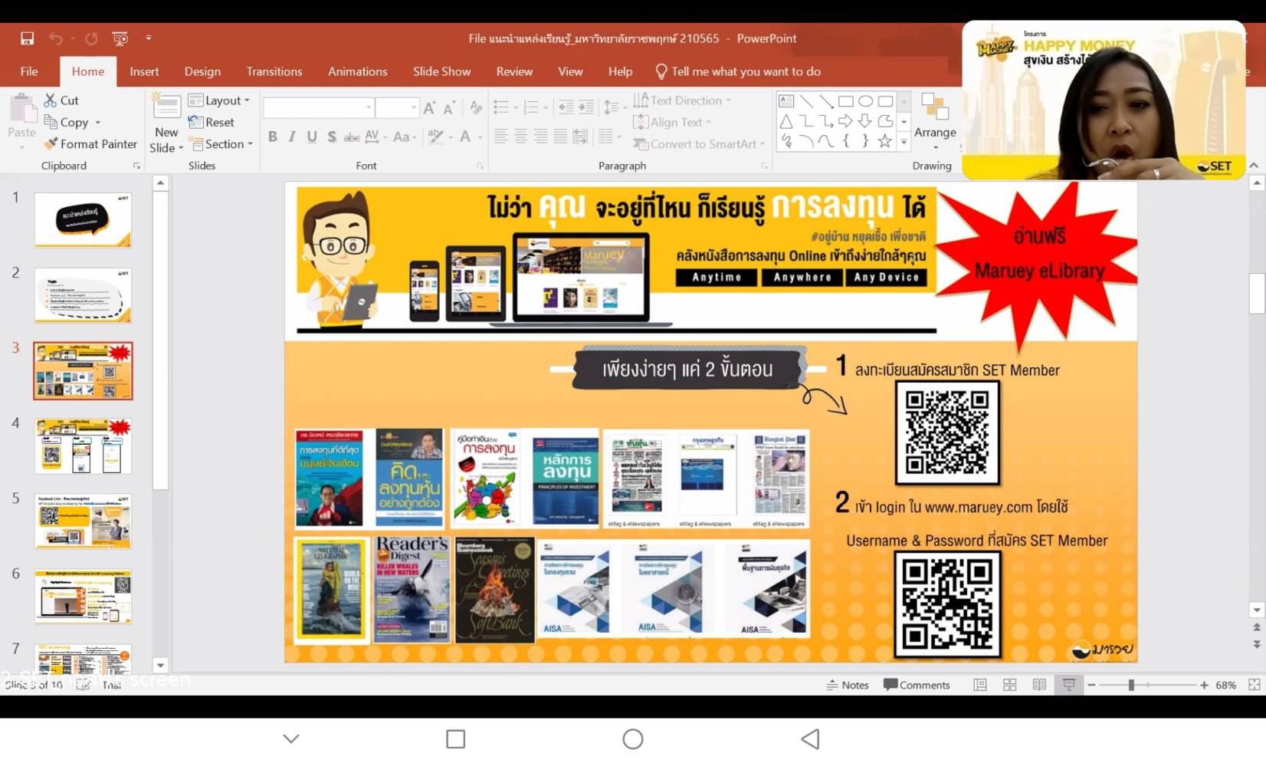Click the Paste clipboard icon

pos(22,108)
